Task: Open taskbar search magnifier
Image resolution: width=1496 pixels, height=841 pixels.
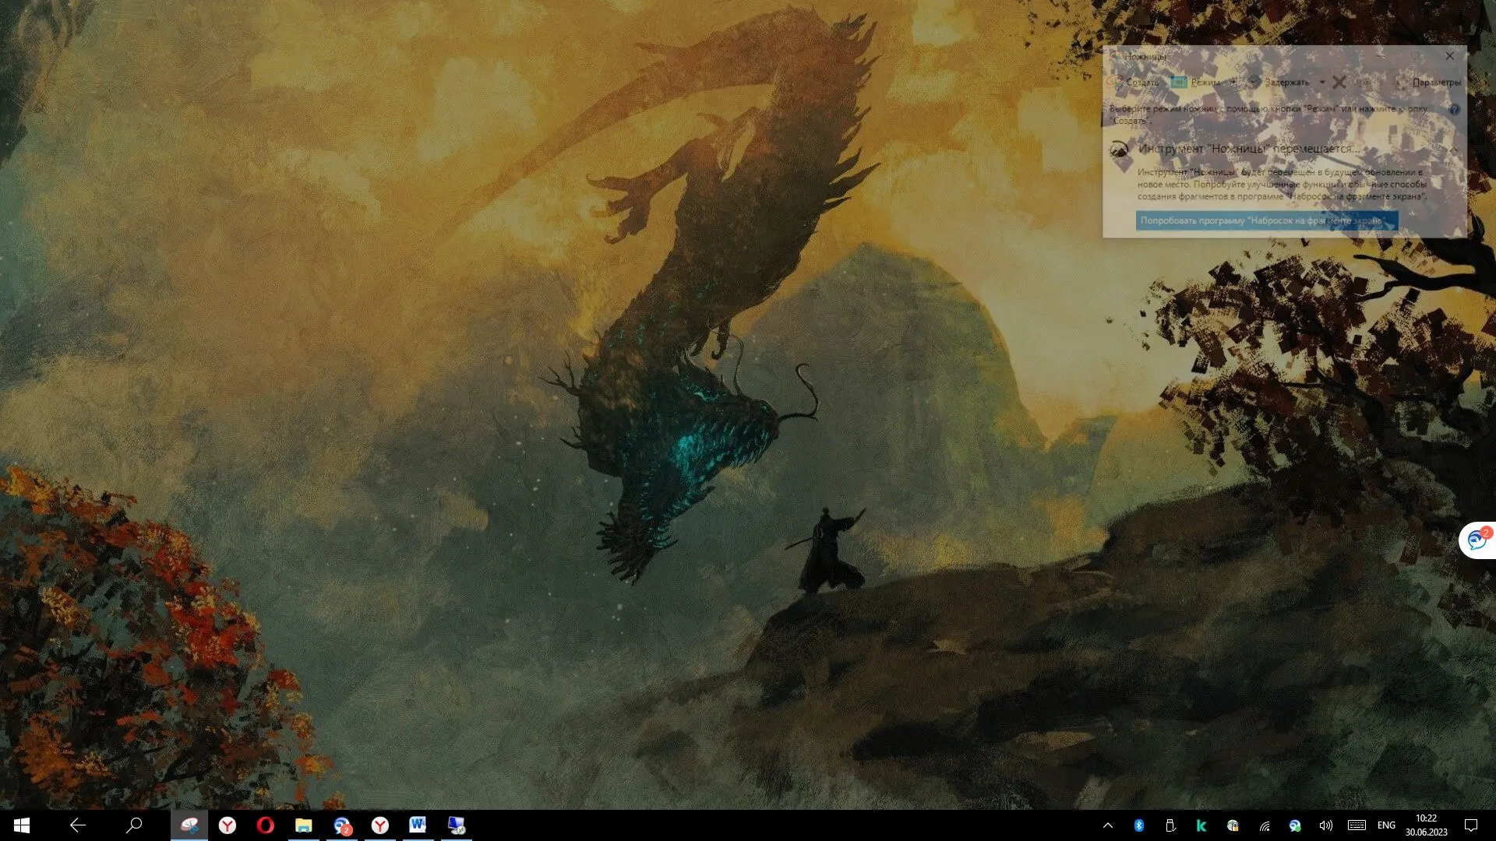Action: [134, 825]
